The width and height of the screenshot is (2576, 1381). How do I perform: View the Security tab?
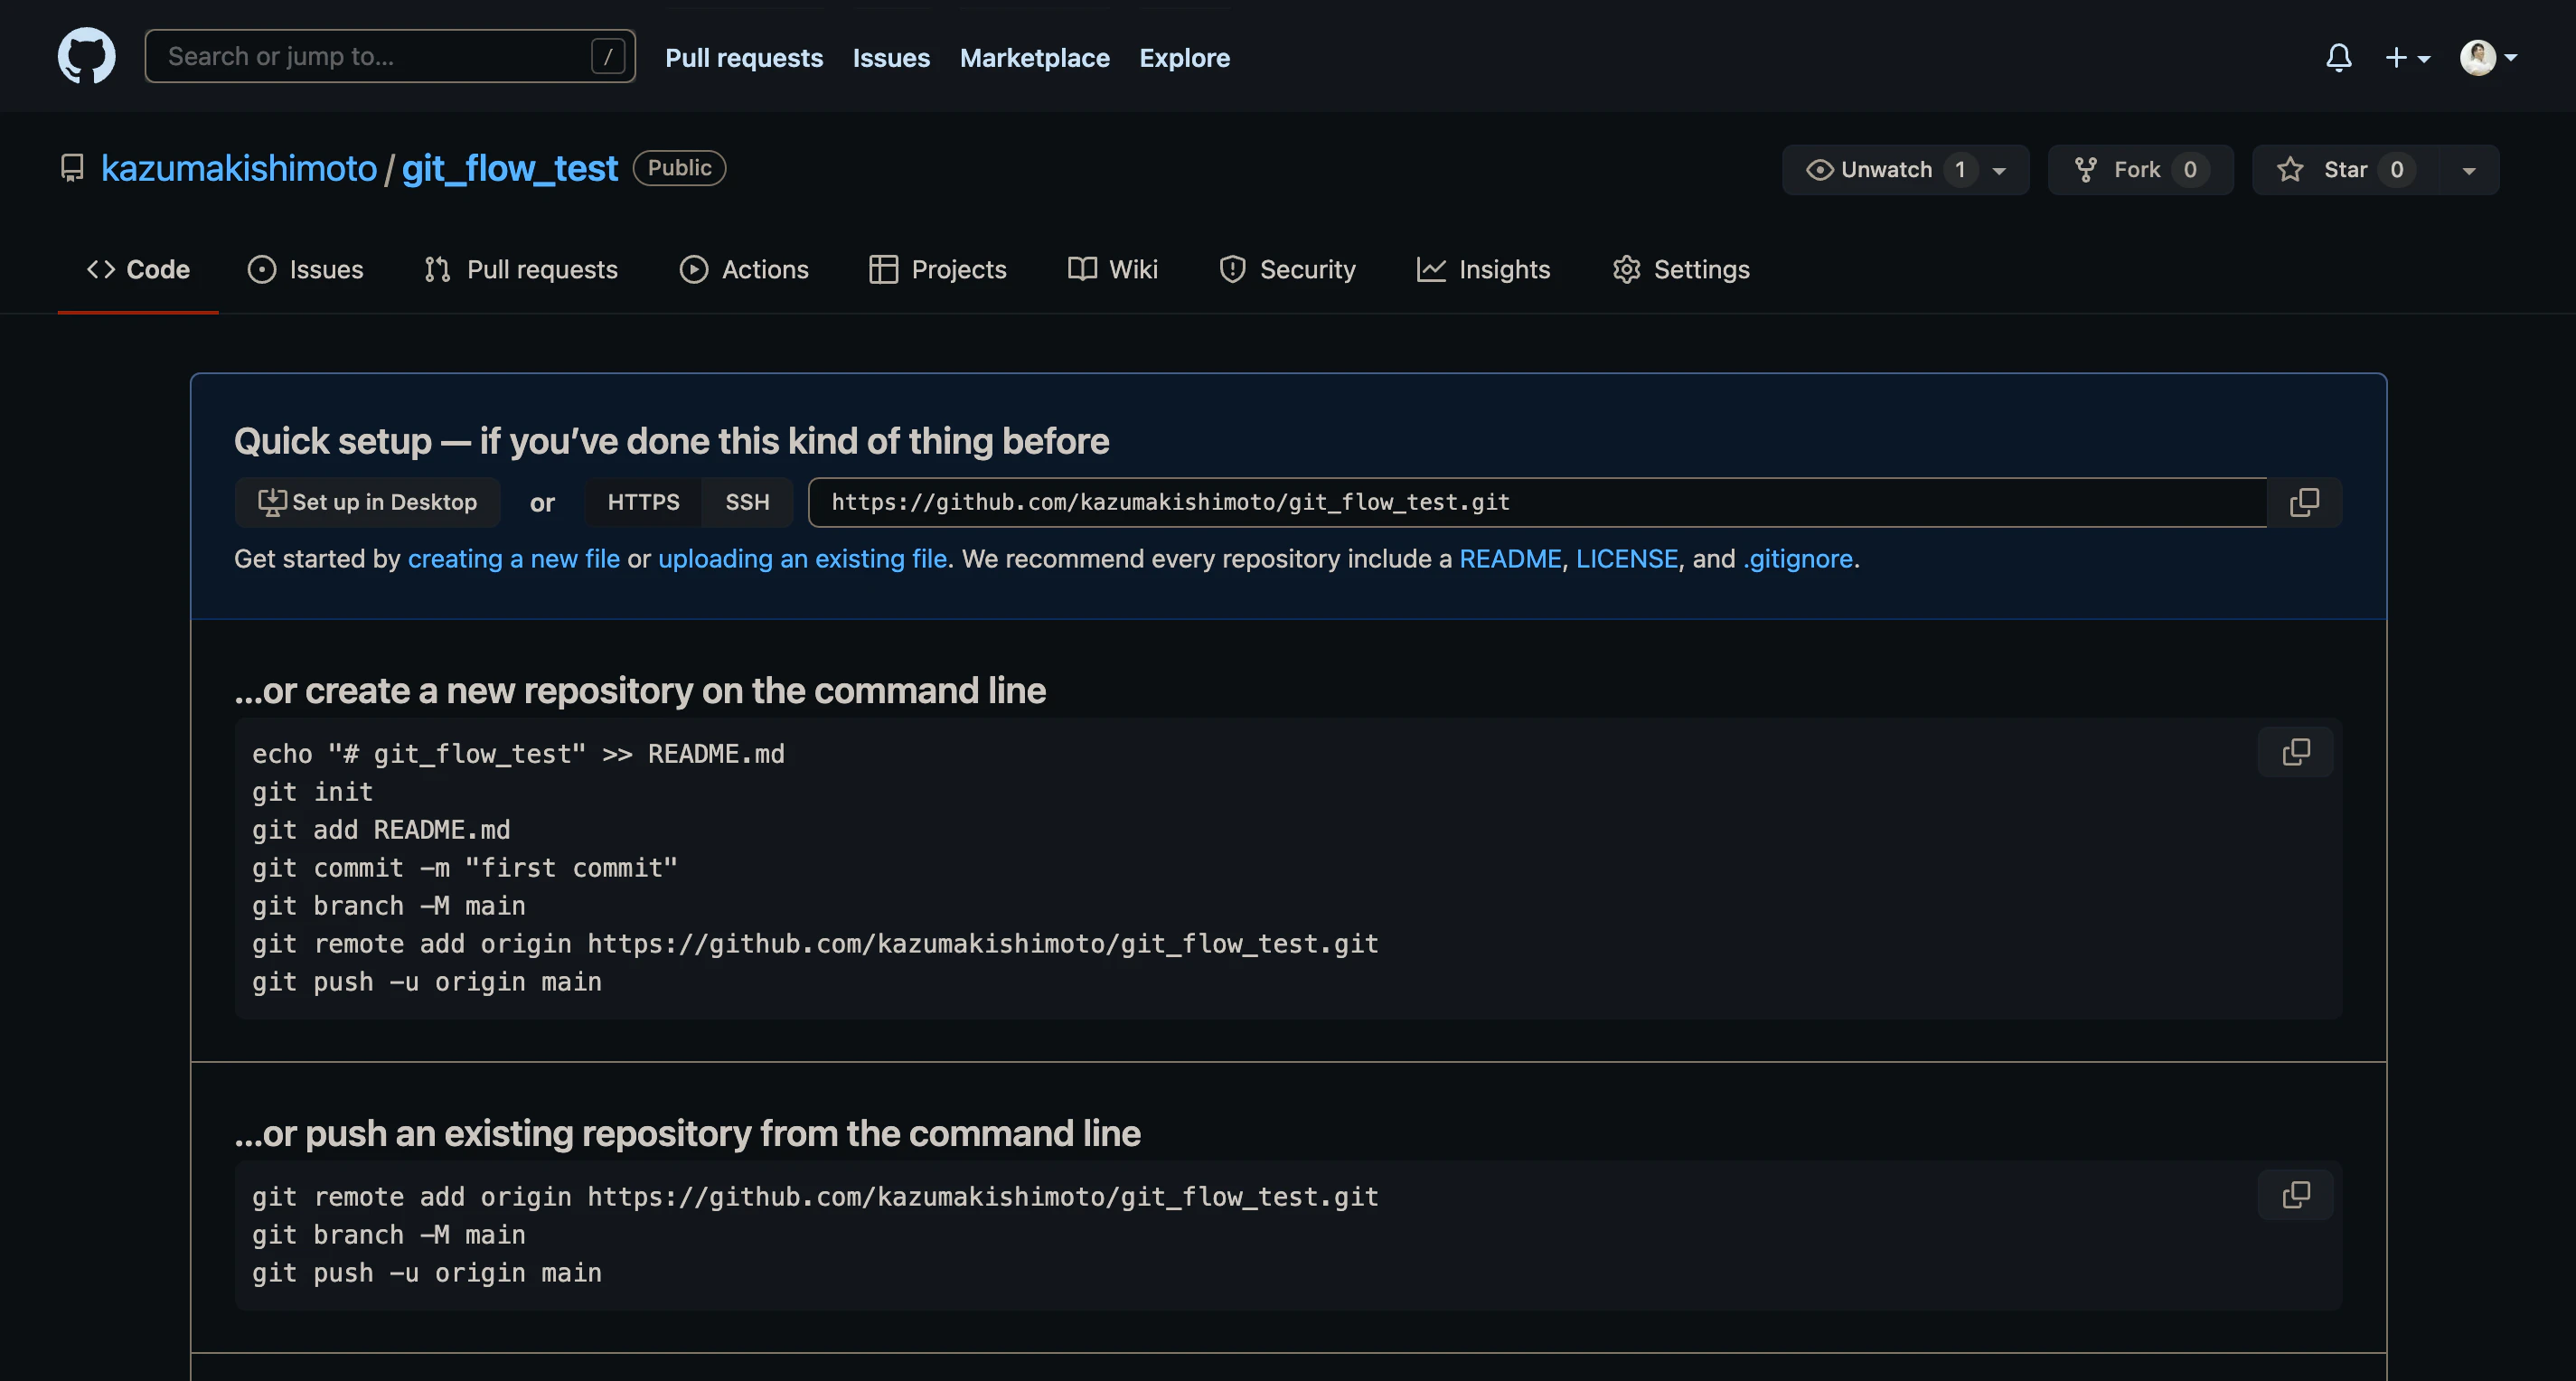coord(1287,269)
